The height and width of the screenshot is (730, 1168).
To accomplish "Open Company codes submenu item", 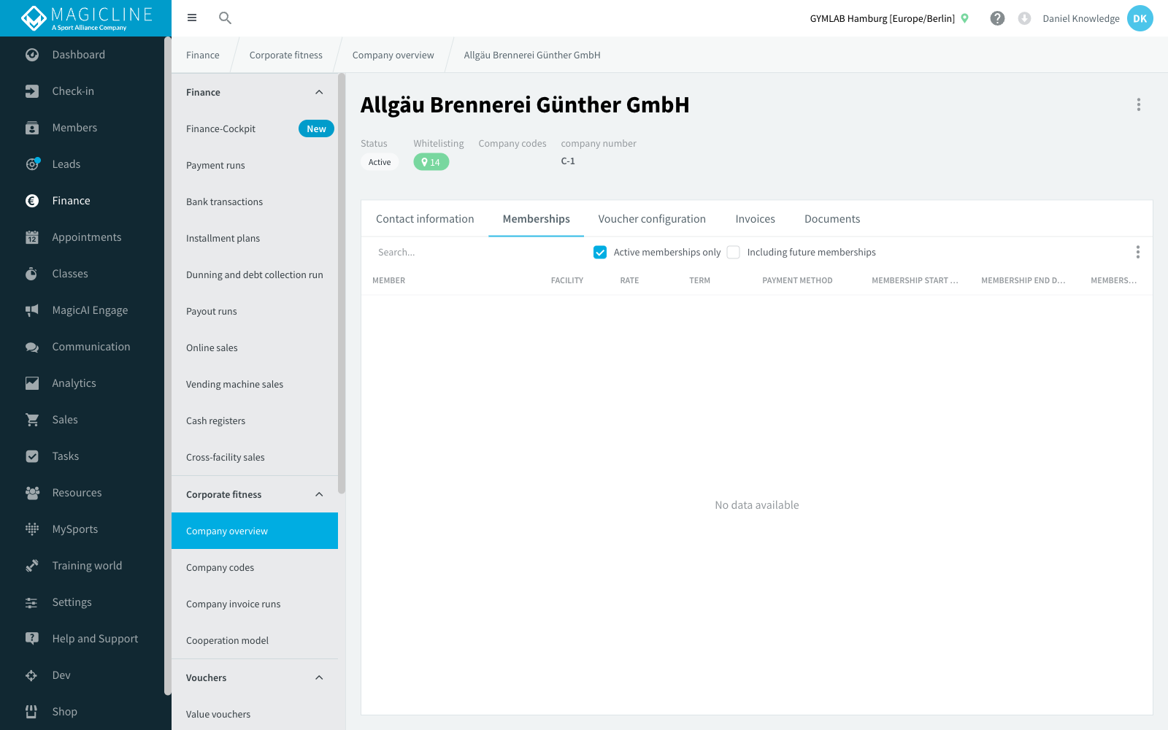I will point(255,567).
